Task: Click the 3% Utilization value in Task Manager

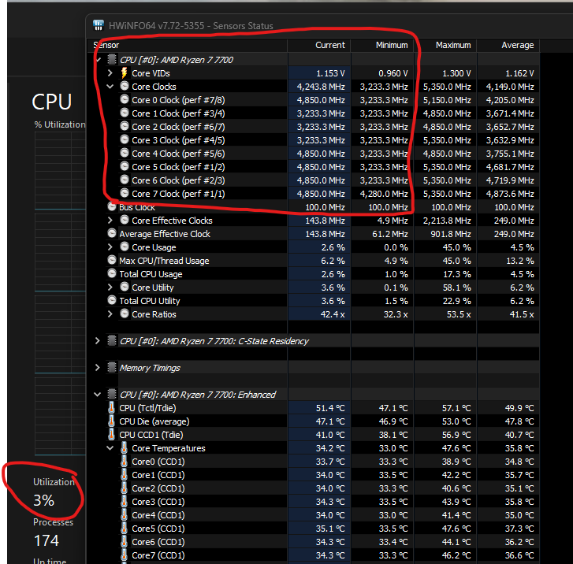Action: (44, 500)
